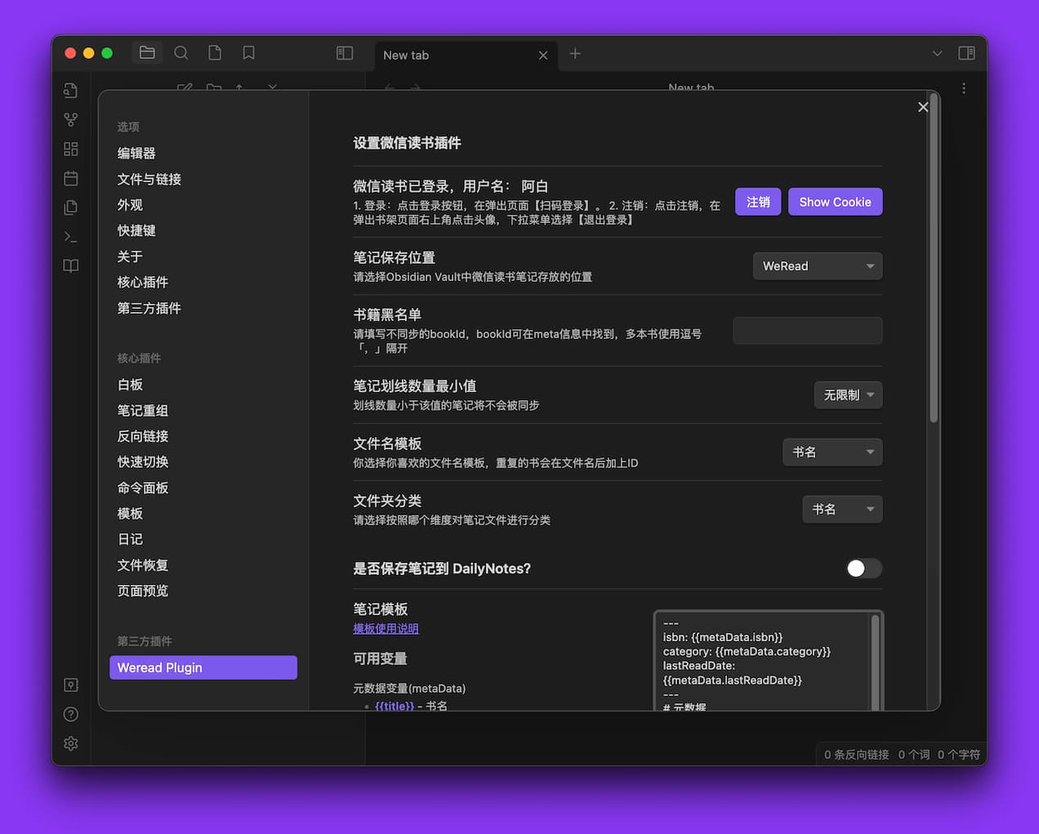Open the graph view from the left ribbon

click(x=70, y=119)
